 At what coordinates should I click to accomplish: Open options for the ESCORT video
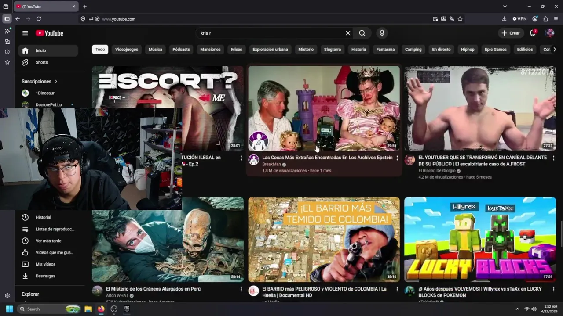point(241,158)
